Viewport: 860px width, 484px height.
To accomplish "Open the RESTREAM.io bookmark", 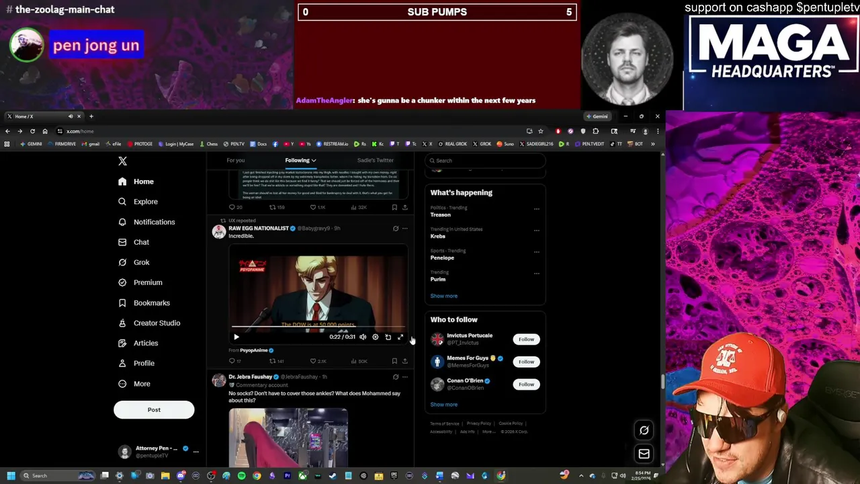I will pyautogui.click(x=333, y=145).
